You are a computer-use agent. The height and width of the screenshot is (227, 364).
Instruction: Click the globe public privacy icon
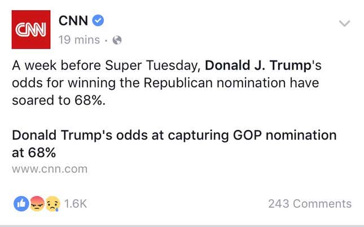click(117, 40)
